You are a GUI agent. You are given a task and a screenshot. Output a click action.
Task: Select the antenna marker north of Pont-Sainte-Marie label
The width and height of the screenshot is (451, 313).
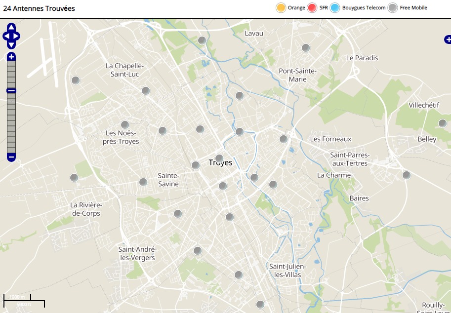(305, 48)
